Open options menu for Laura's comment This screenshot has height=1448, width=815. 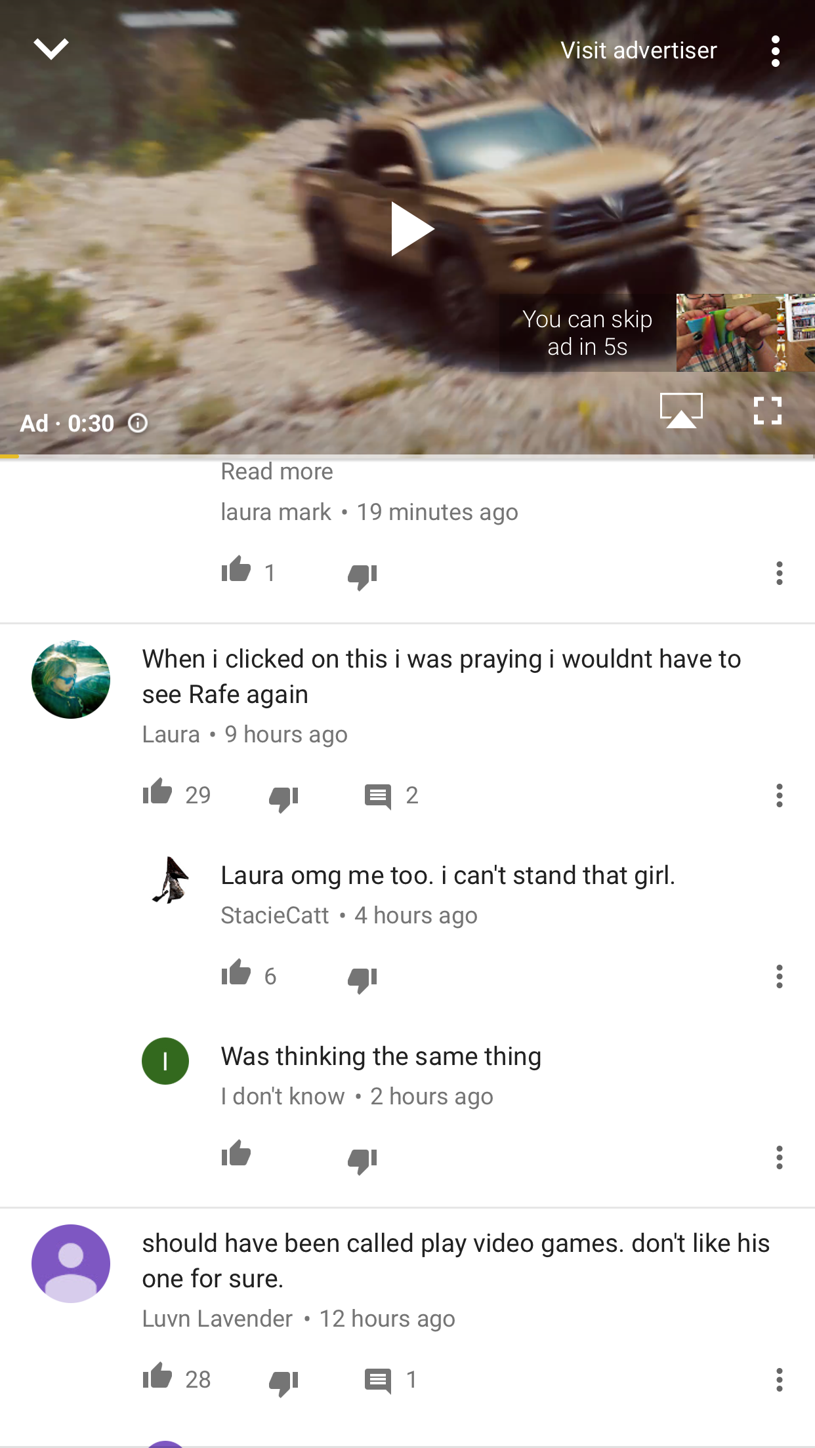click(x=780, y=795)
